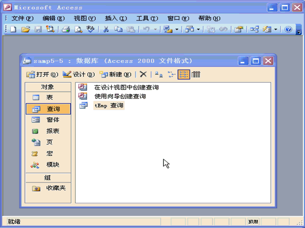305x228 pixels.
Task: Toggle the highlighted list view button
Action: tap(184, 75)
